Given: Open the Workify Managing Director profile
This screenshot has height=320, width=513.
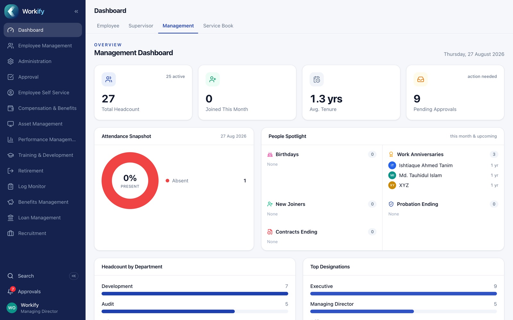Looking at the screenshot, I should [43, 308].
